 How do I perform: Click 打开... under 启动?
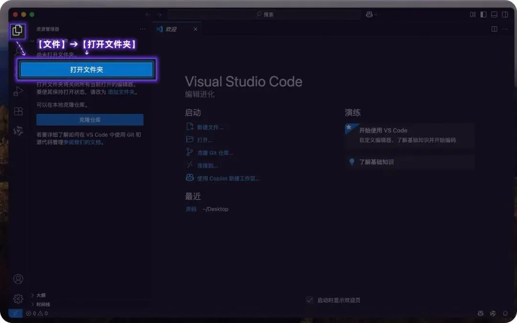(x=204, y=140)
